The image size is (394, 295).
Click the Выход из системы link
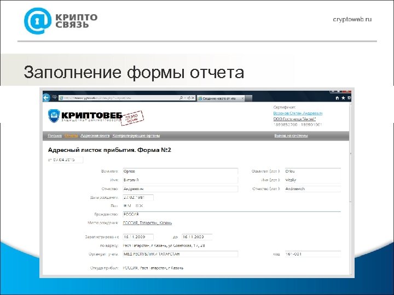coord(291,135)
